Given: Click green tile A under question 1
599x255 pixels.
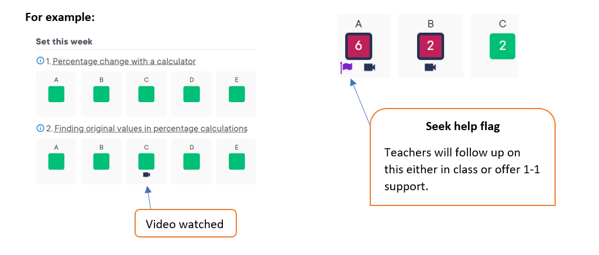Looking at the screenshot, I should pyautogui.click(x=56, y=94).
